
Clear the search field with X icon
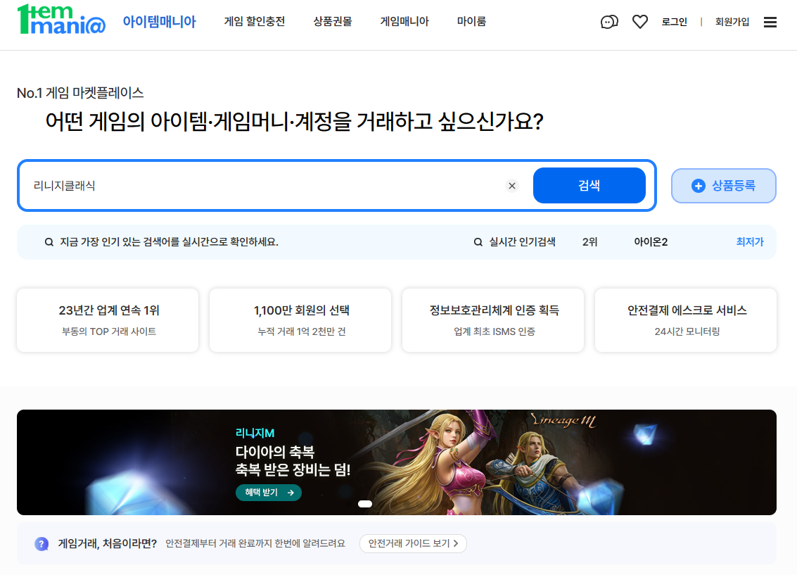512,186
